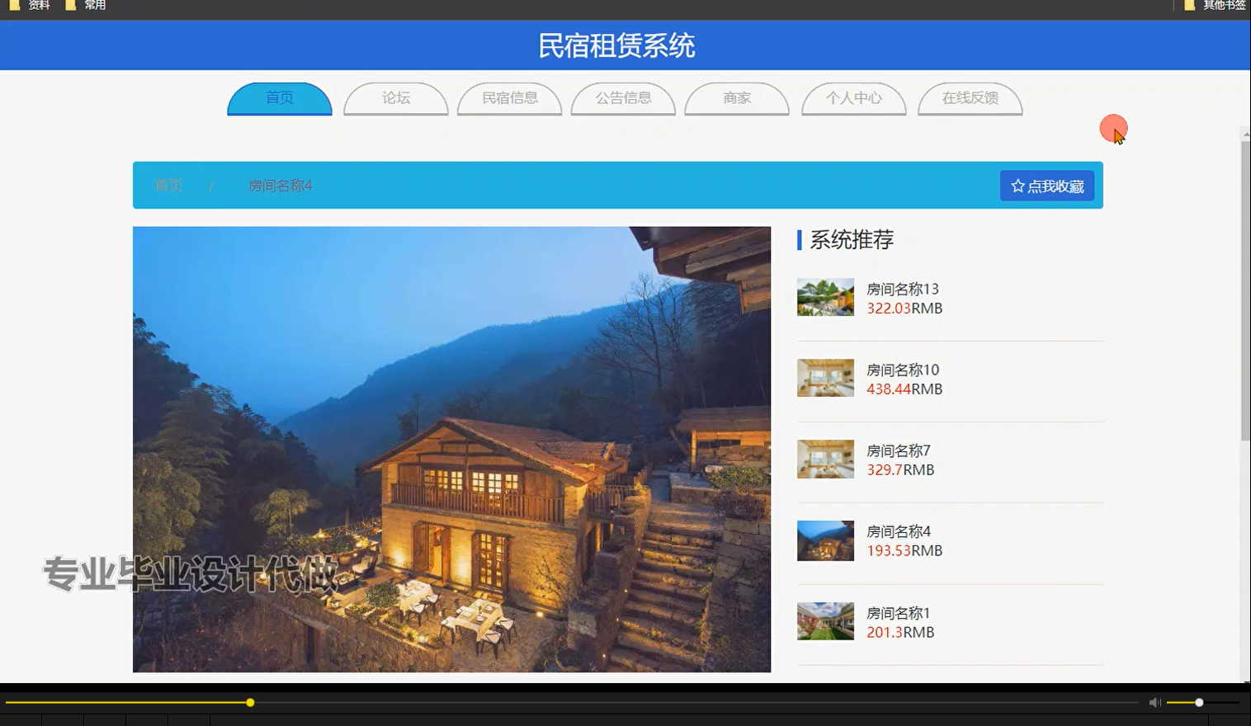Go to the 商家 tab
The height and width of the screenshot is (726, 1251).
pos(737,97)
